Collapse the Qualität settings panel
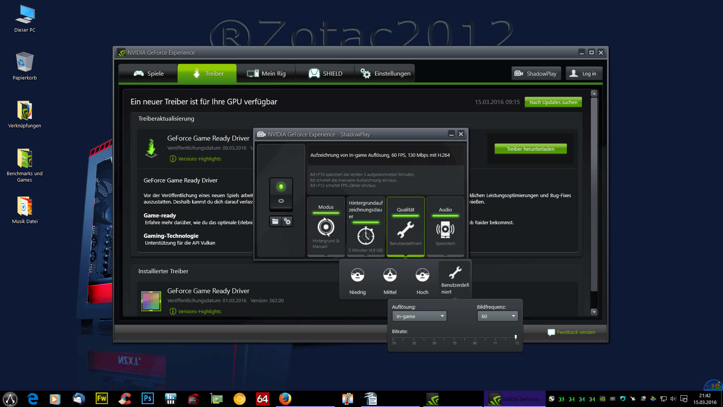The height and width of the screenshot is (407, 723). point(406,226)
